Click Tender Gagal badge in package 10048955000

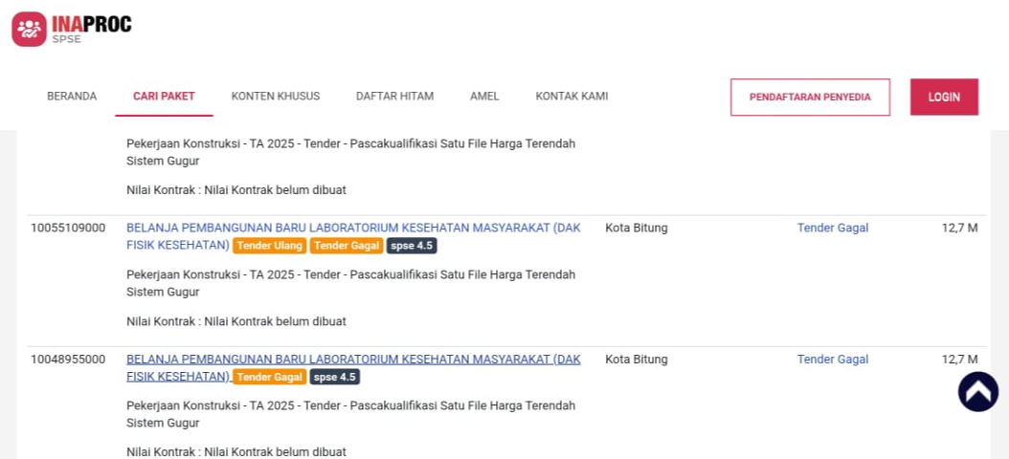tap(269, 377)
